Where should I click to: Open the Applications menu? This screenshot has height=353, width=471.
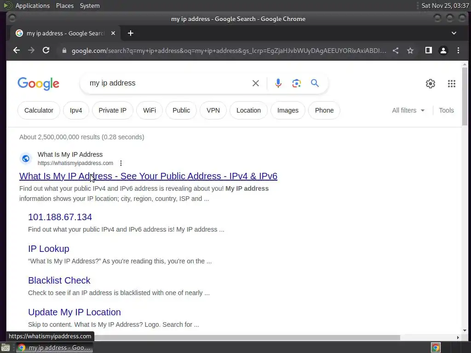tap(33, 6)
